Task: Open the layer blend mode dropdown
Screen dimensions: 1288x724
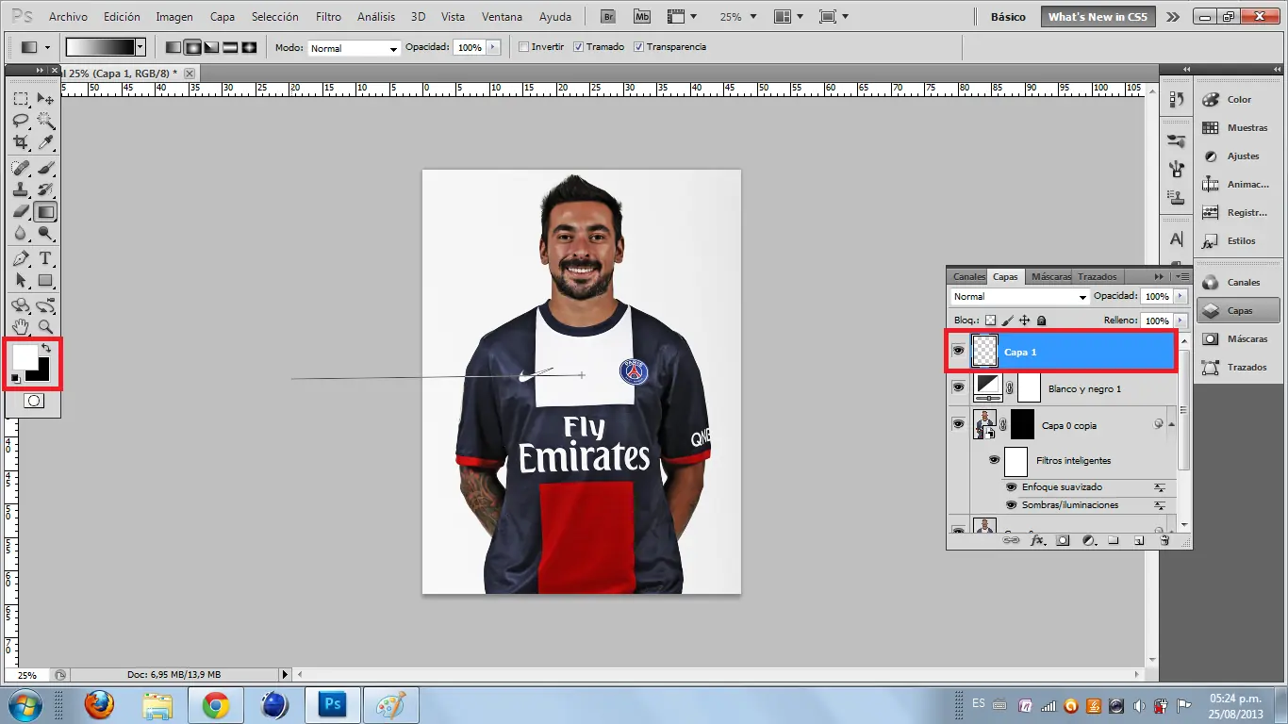Action: (x=1019, y=296)
